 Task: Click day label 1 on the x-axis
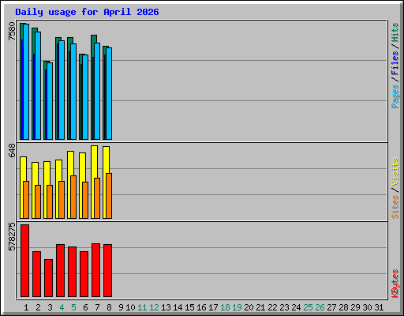[x=26, y=307]
